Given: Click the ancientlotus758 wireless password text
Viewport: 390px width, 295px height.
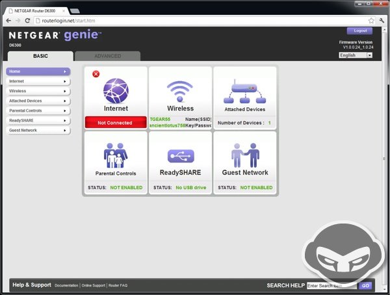Looking at the screenshot, I should 168,125.
